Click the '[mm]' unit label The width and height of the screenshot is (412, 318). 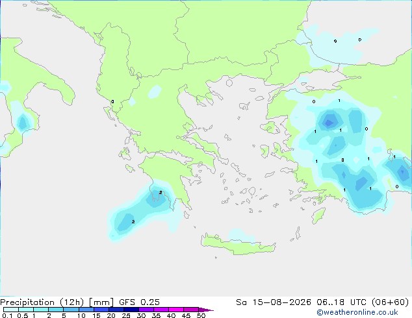(x=101, y=302)
